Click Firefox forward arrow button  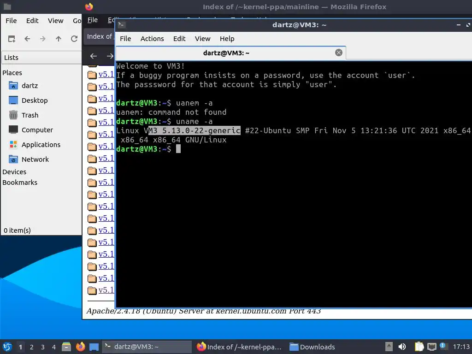click(110, 56)
